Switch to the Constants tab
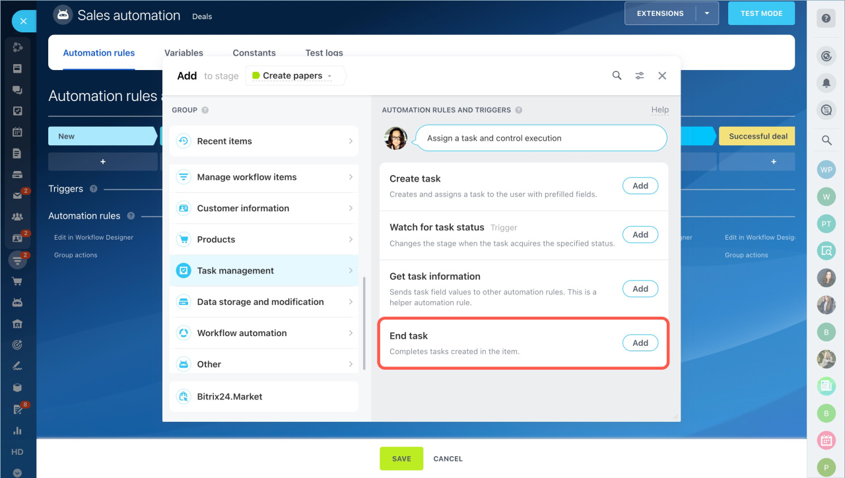Screen dimensions: 845x478 (x=254, y=53)
